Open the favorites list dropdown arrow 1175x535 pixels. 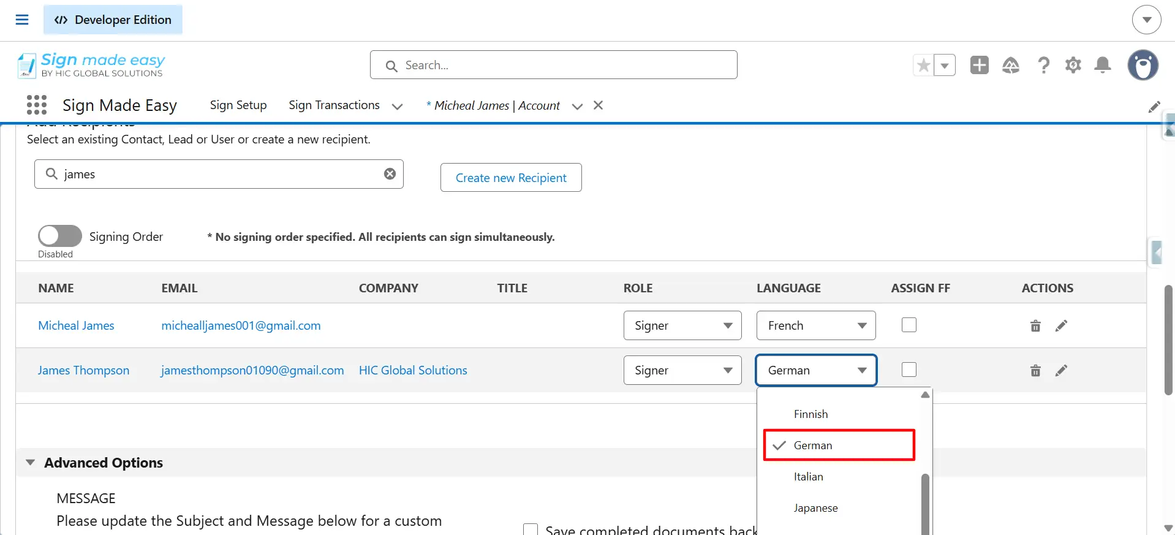945,65
